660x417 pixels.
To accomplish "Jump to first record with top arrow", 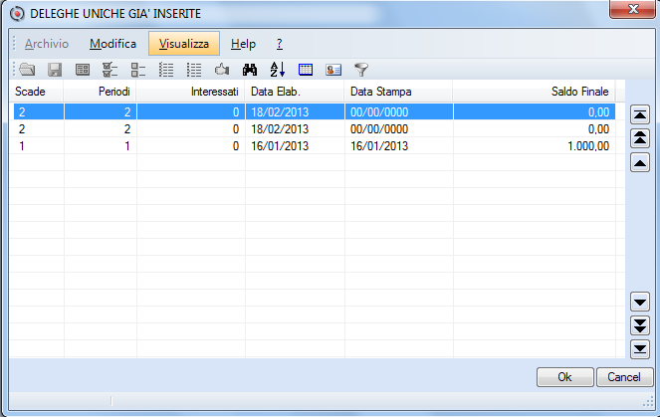I will coord(641,115).
